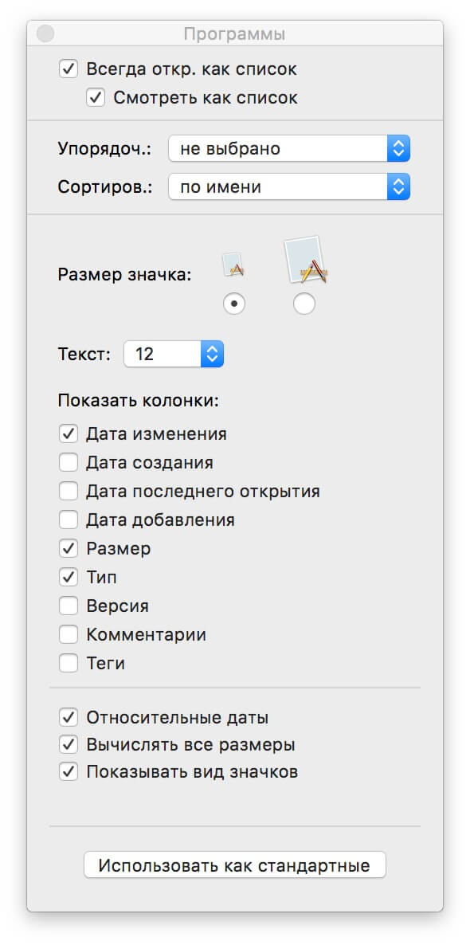Uncheck Вычислять все размеры
470x945 pixels.
(69, 745)
